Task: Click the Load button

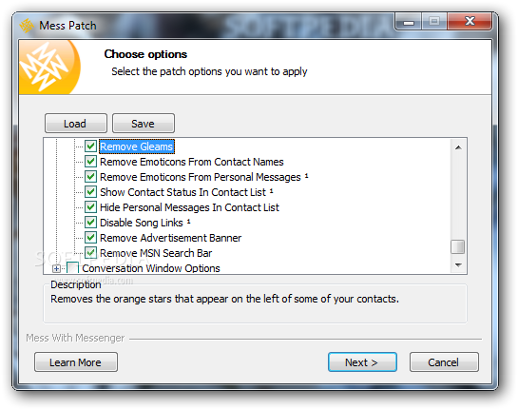Action: click(76, 124)
